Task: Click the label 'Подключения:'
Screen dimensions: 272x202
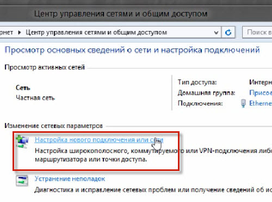Action: [200, 103]
